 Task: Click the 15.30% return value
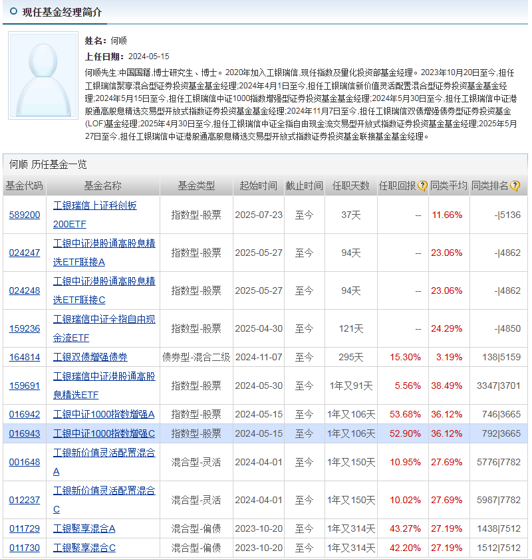[405, 357]
